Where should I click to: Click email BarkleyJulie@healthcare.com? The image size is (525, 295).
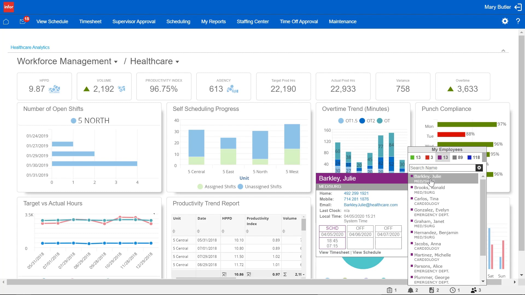coord(371,205)
